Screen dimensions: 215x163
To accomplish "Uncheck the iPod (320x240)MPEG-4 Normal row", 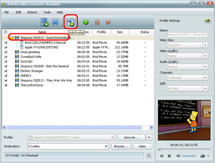I will [x=6, y=42].
